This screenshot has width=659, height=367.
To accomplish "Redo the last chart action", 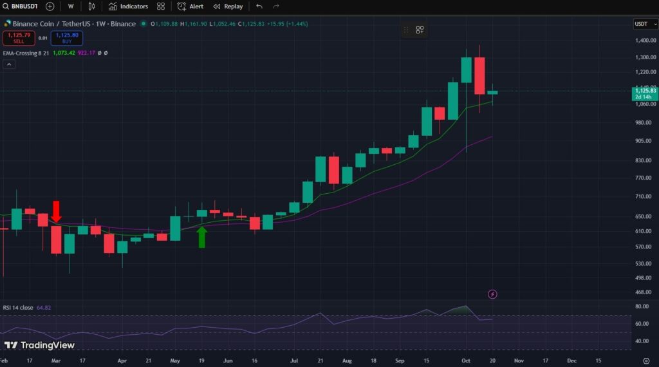I will tap(276, 6).
